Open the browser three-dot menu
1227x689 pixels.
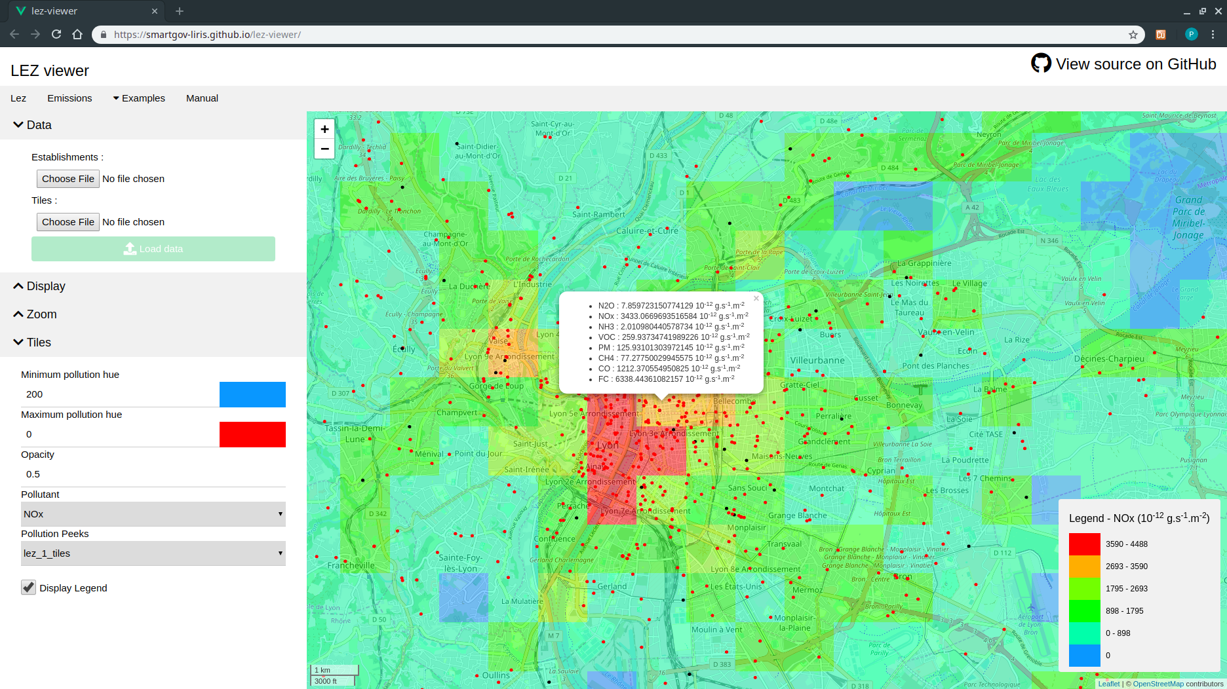coord(1213,34)
